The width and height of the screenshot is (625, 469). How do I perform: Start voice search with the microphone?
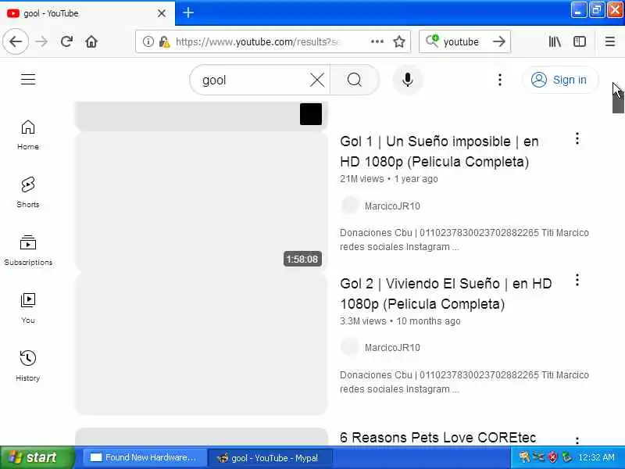point(407,80)
